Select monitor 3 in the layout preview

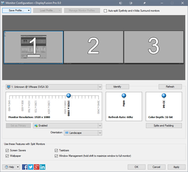[154, 47]
